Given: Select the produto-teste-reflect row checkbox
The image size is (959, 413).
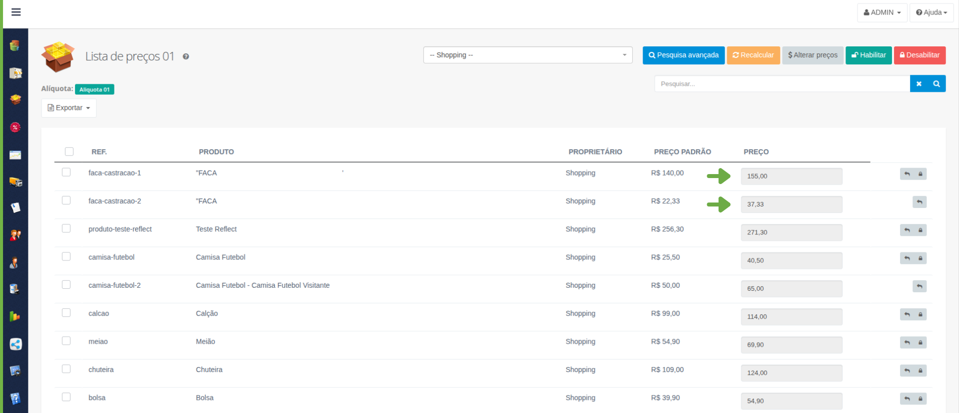Looking at the screenshot, I should pos(66,228).
